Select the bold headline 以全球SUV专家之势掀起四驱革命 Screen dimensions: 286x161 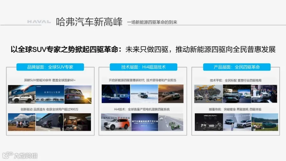pos(66,50)
